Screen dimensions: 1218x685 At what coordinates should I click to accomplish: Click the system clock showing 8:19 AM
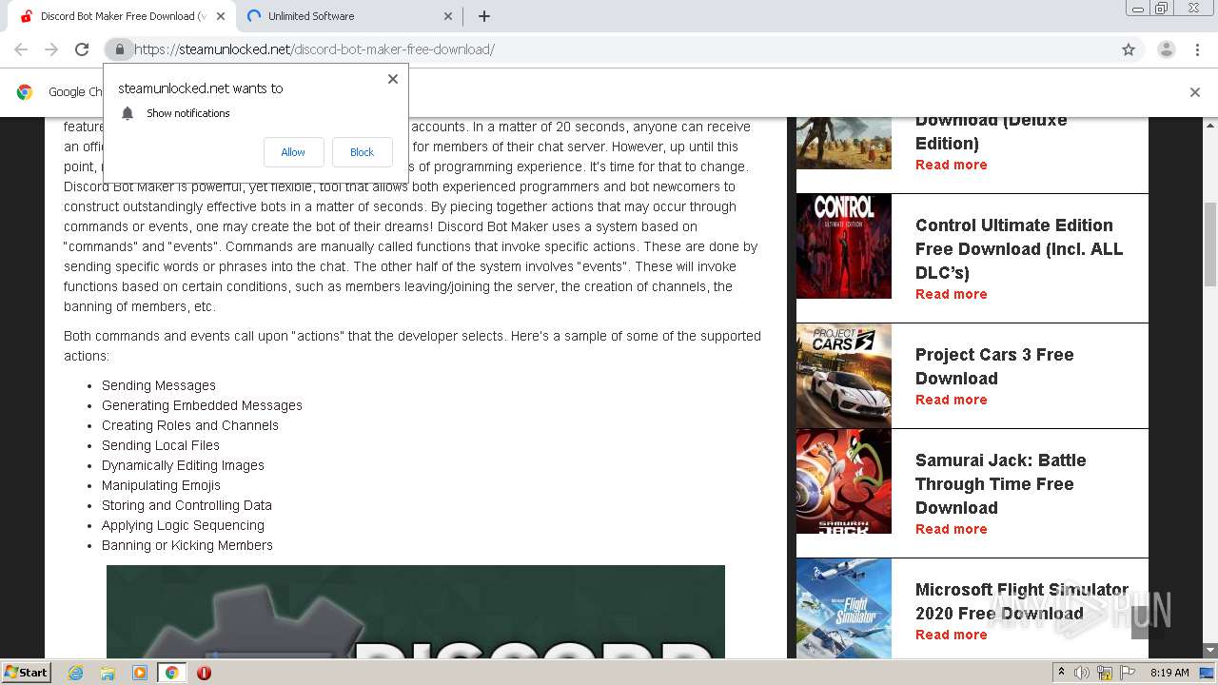tap(1169, 673)
